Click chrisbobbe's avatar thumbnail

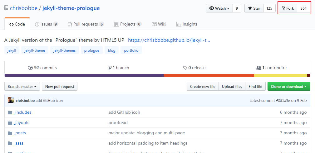[11, 100]
